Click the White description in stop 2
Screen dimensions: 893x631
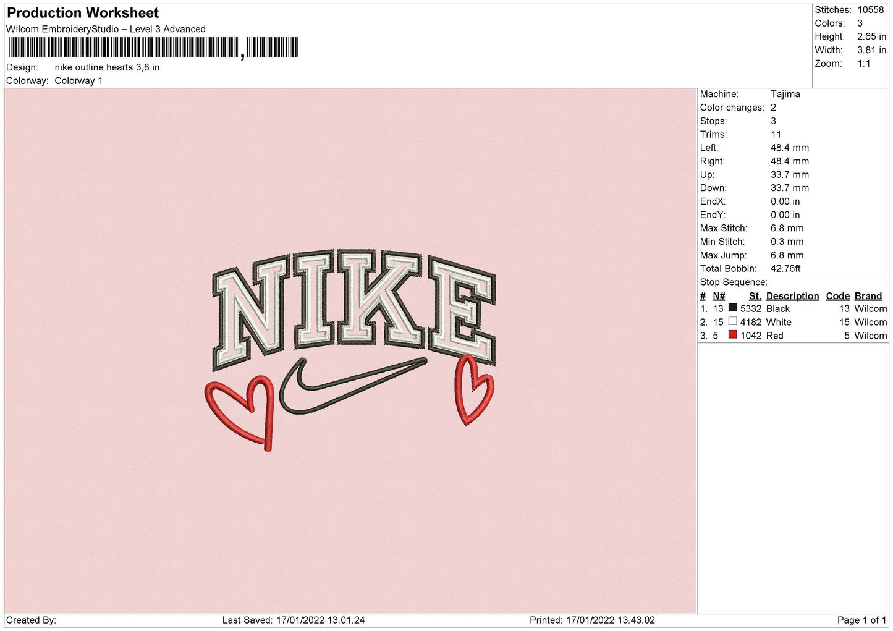pos(779,323)
